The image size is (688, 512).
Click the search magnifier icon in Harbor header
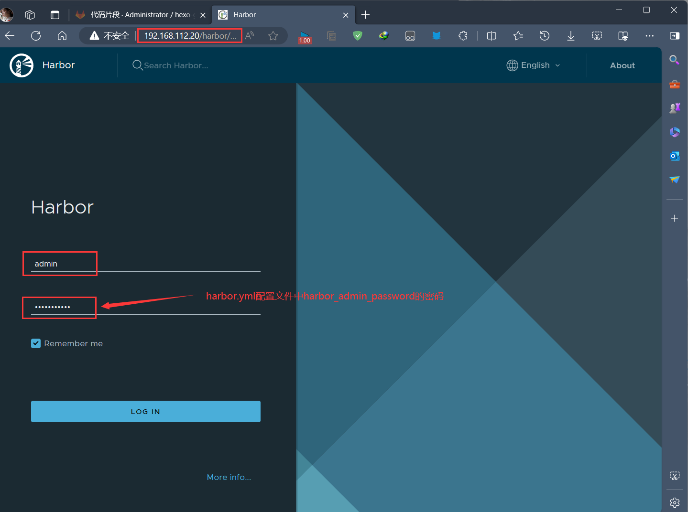click(137, 65)
